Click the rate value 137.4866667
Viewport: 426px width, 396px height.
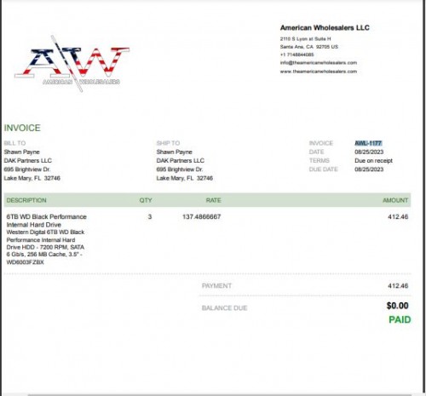tap(201, 217)
